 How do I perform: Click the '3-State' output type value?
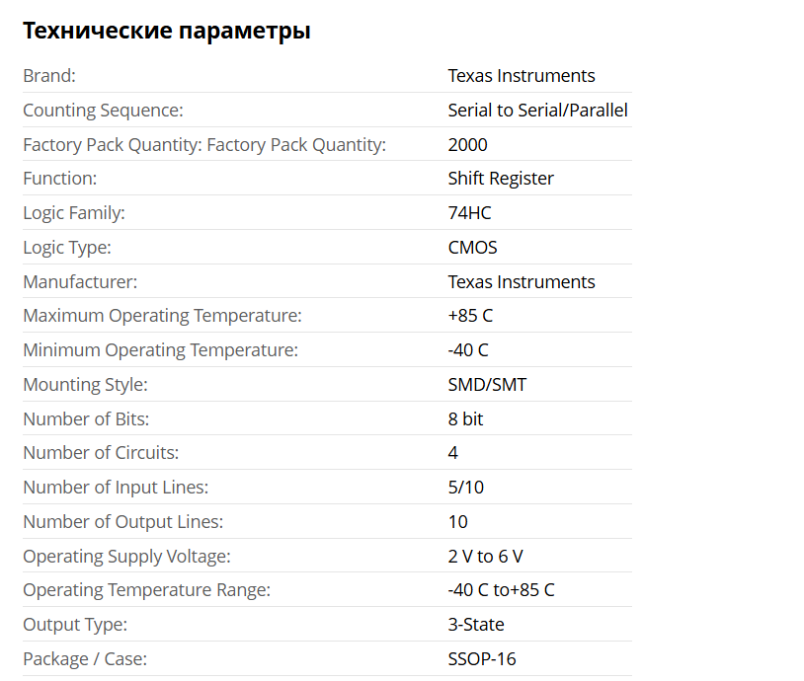point(475,625)
